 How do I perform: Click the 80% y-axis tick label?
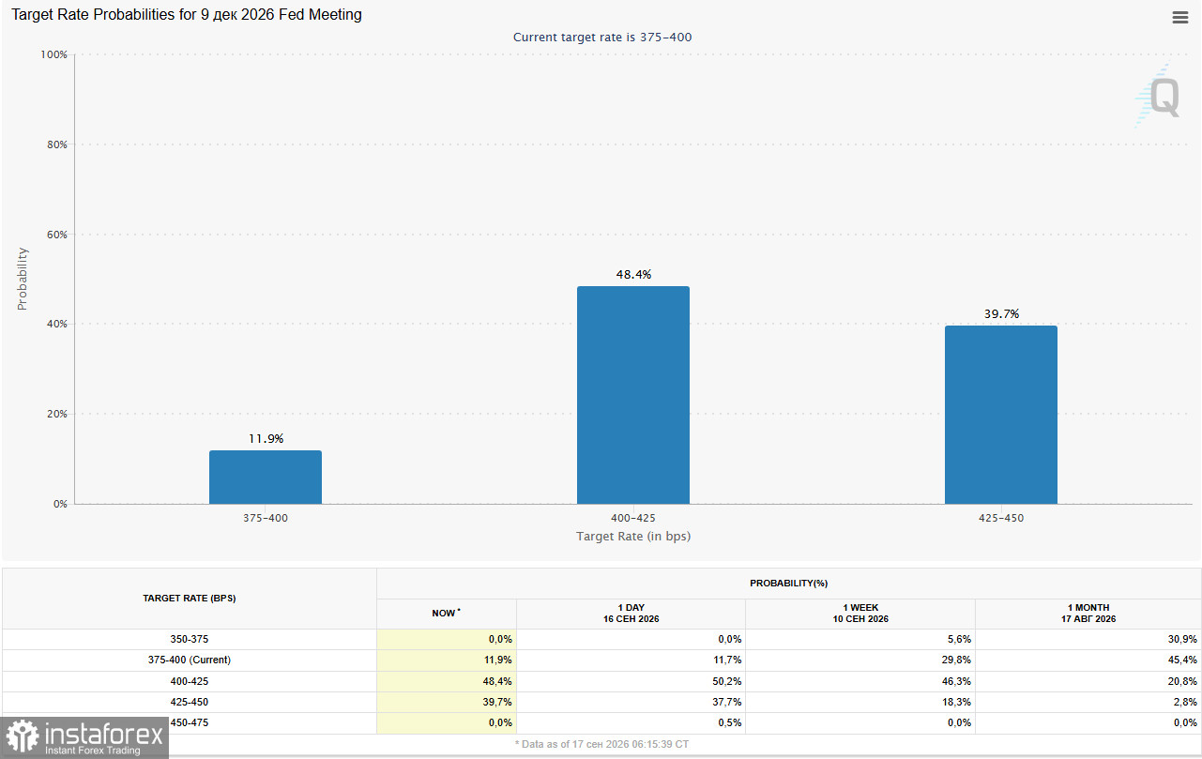point(56,144)
